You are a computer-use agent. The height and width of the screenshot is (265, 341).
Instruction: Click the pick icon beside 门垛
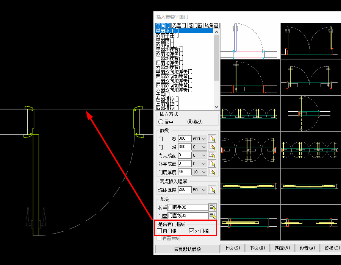pyautogui.click(x=212, y=147)
